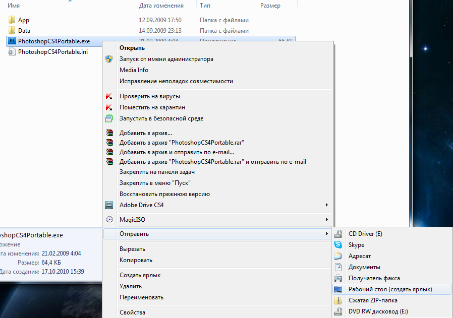Click the Документы document icon

point(338,267)
